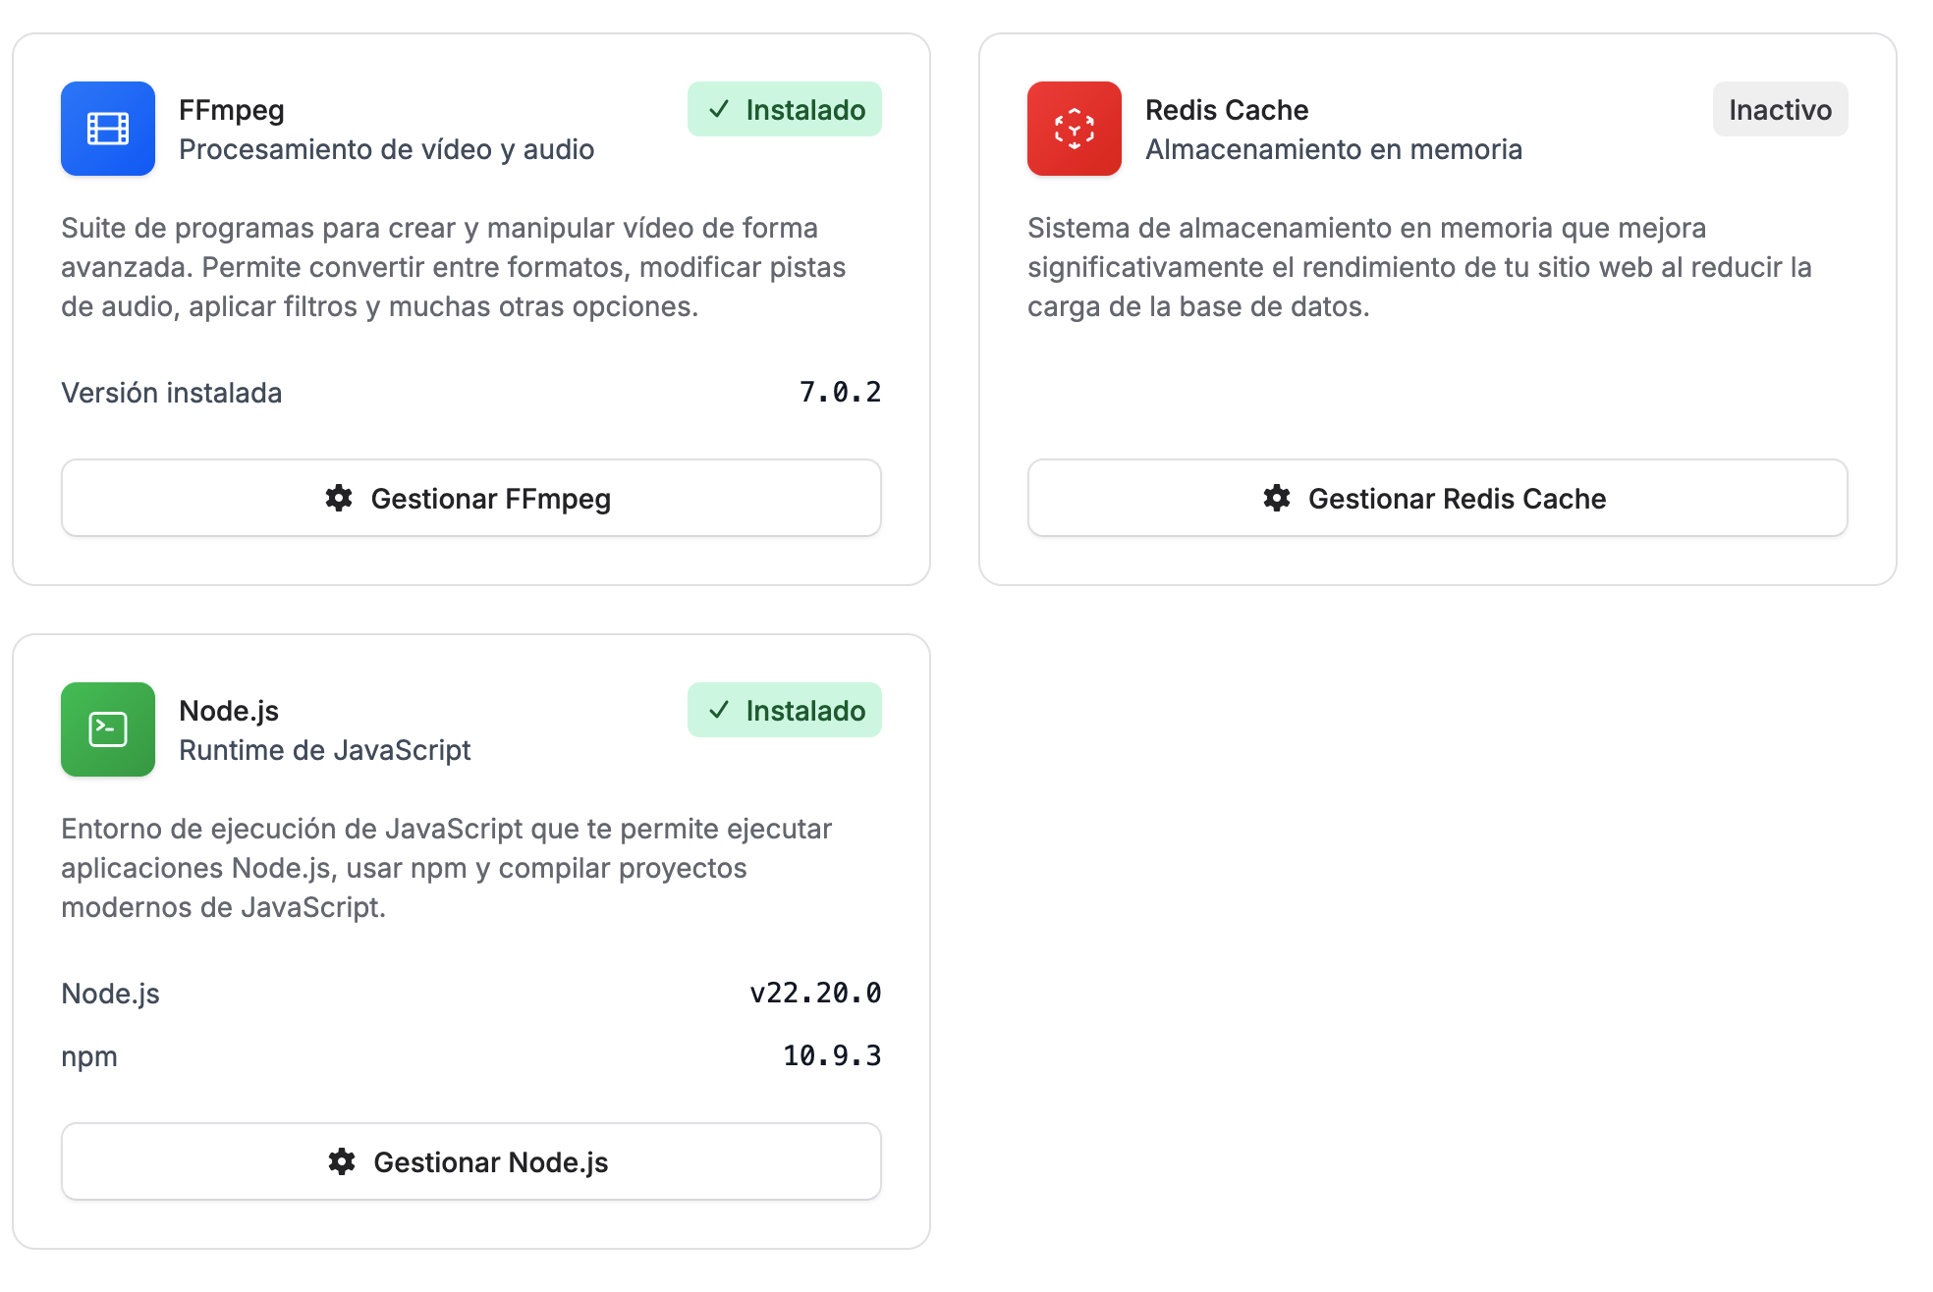Click the FFmpeg card title
This screenshot has width=1933, height=1292.
point(232,109)
